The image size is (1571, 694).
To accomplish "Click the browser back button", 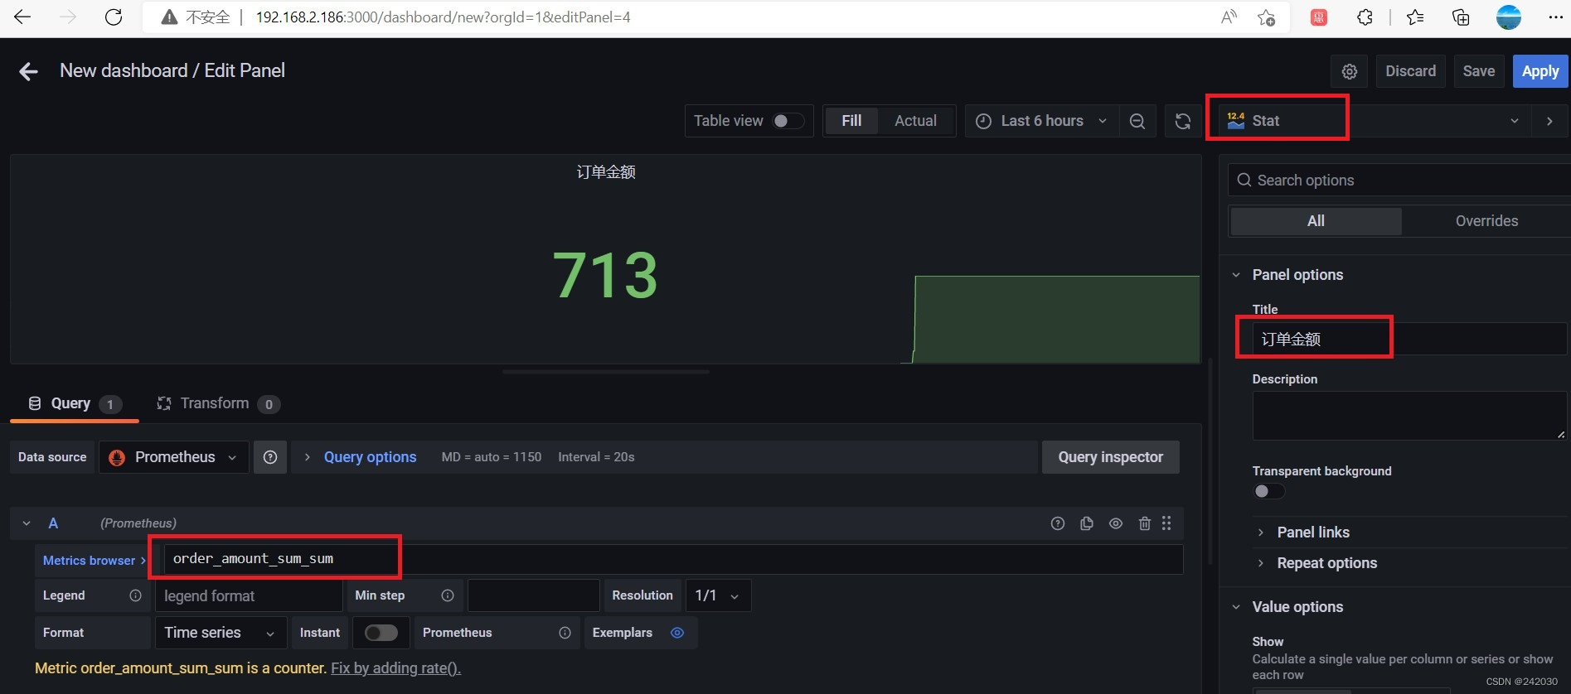I will (x=22, y=17).
